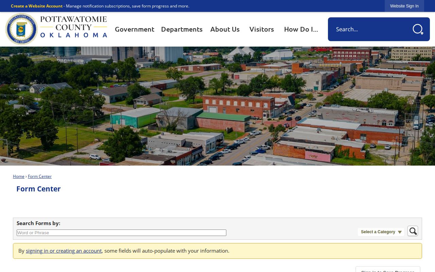Click the Word or Phrase search field
The height and width of the screenshot is (272, 435).
121,233
